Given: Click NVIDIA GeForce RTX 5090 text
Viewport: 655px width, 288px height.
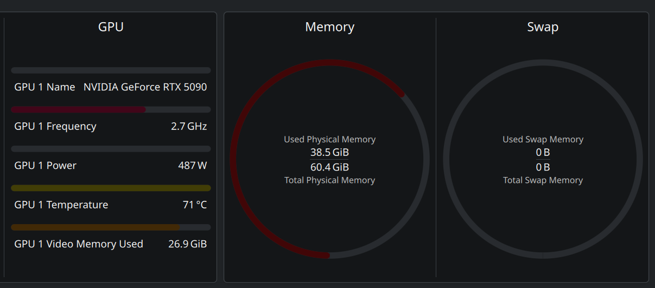Looking at the screenshot, I should click(145, 87).
